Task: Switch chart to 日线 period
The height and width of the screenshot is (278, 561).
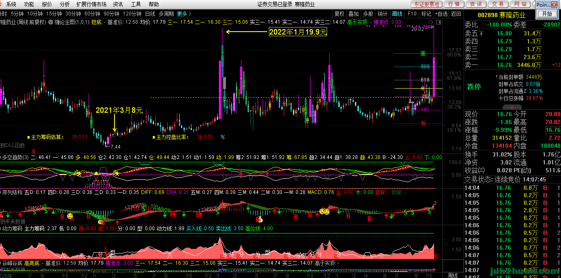Action: point(150,13)
